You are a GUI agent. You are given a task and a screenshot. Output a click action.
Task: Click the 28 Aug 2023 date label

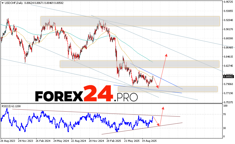point(8,141)
